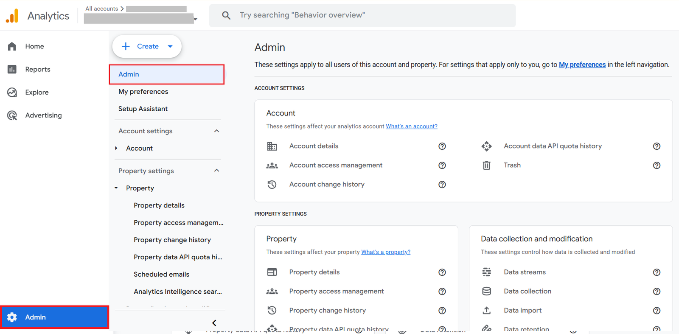Click the search magnifier icon
The height and width of the screenshot is (334, 679).
tap(226, 15)
